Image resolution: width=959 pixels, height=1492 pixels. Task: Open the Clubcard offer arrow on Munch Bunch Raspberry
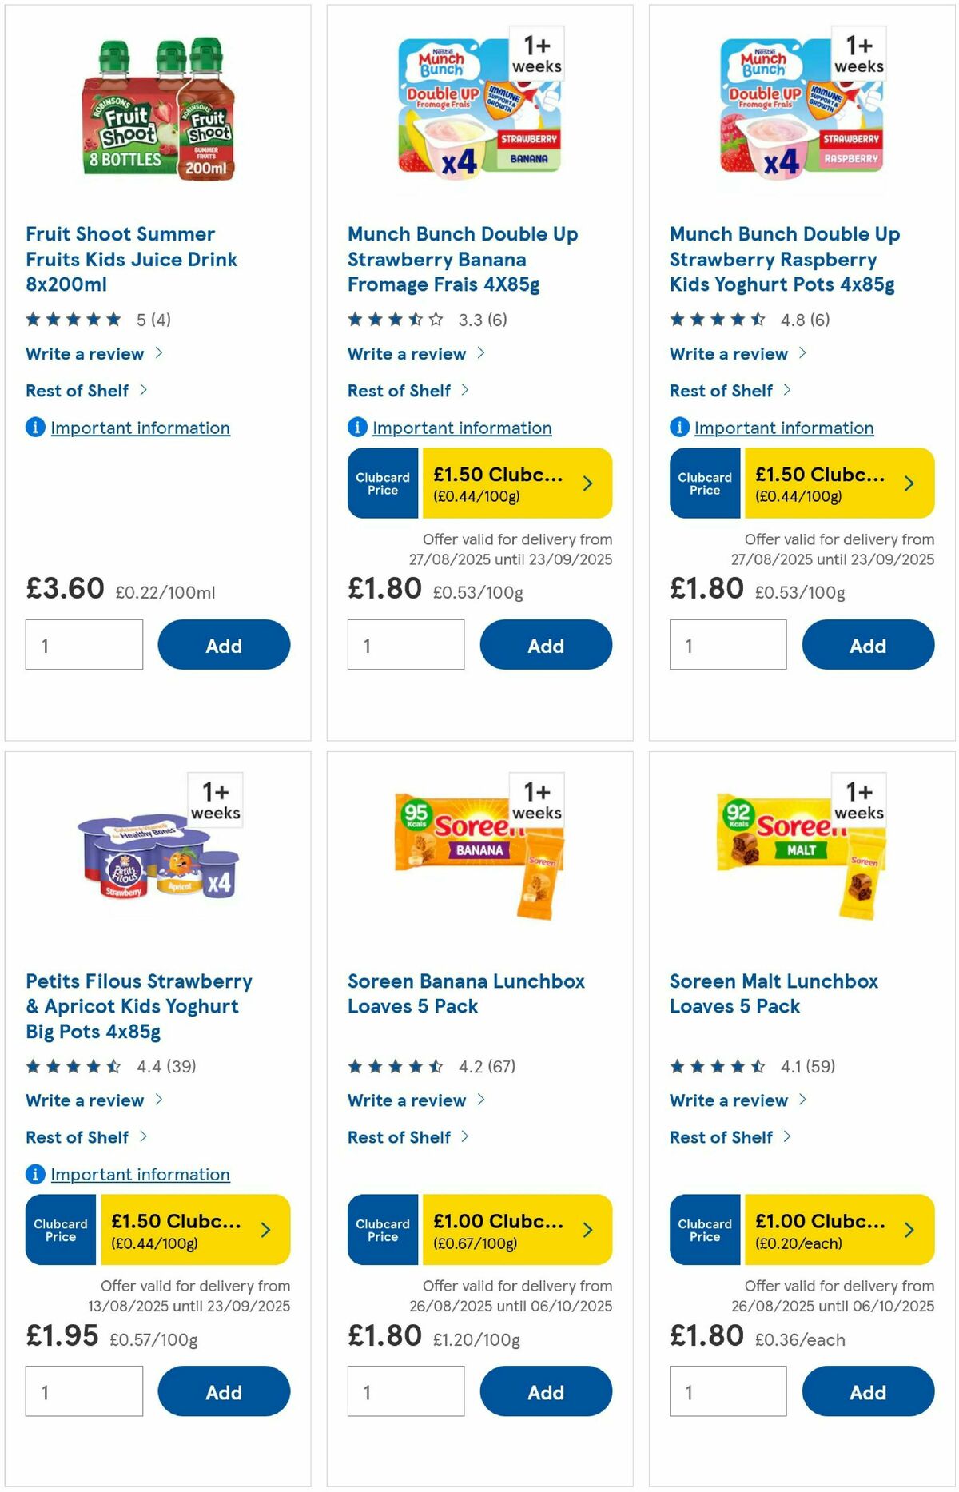coord(909,483)
